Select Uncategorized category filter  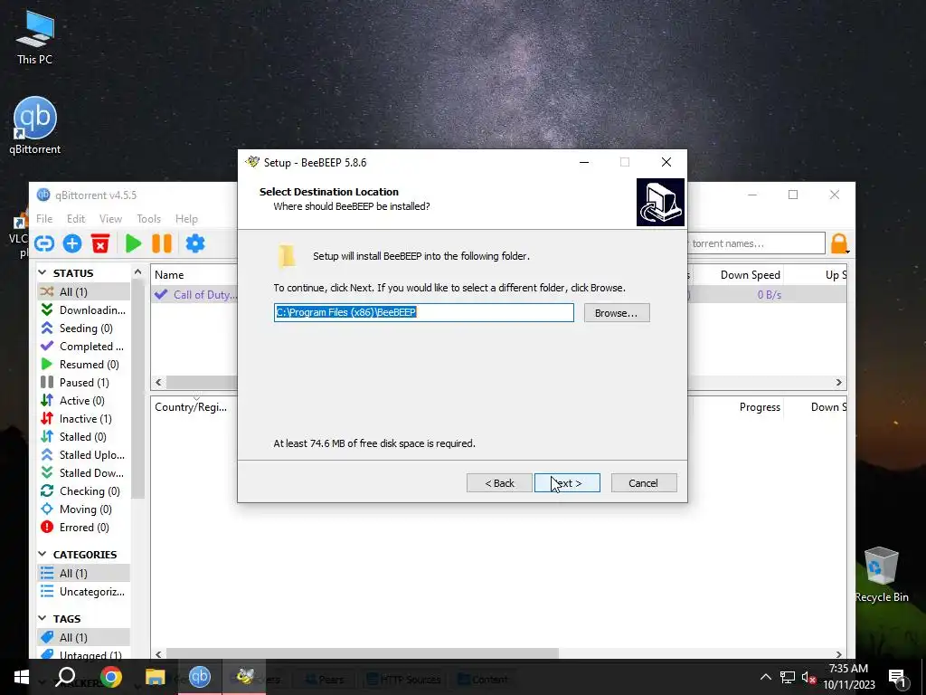pyautogui.click(x=83, y=592)
